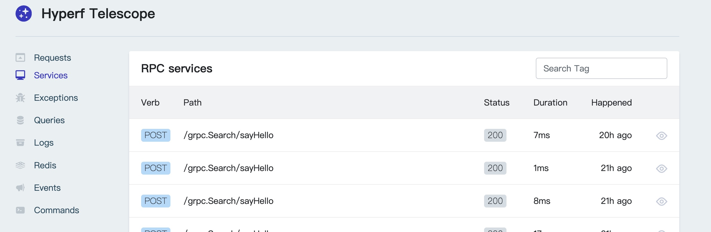Open the Requests menu item

pos(52,58)
